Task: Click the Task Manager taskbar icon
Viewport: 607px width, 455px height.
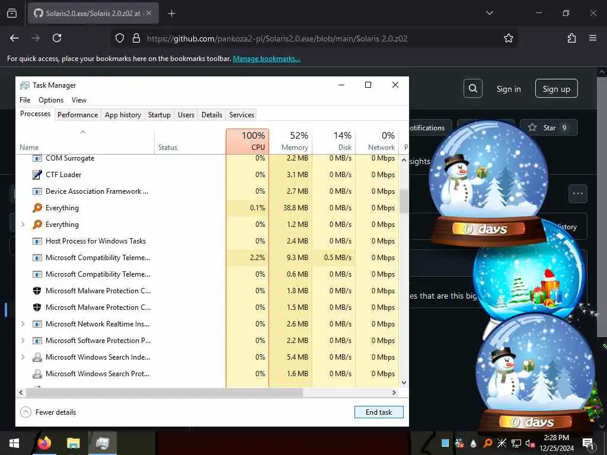Action: tap(103, 443)
